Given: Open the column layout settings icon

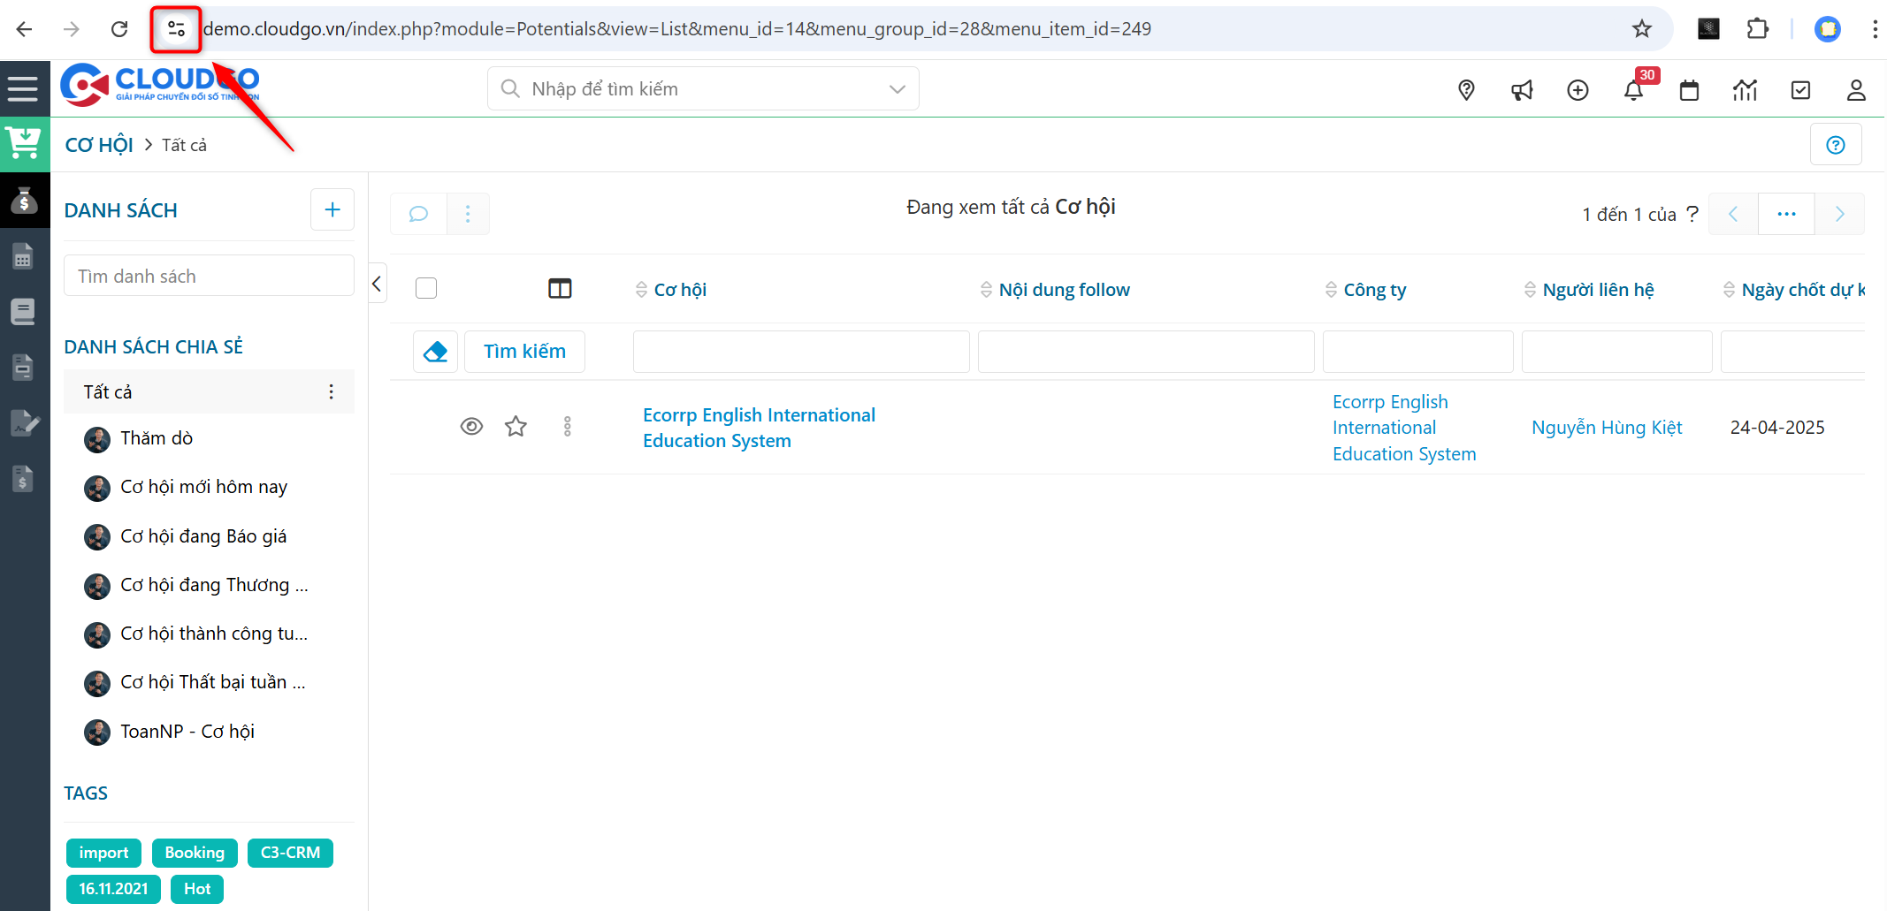Looking at the screenshot, I should pos(560,289).
